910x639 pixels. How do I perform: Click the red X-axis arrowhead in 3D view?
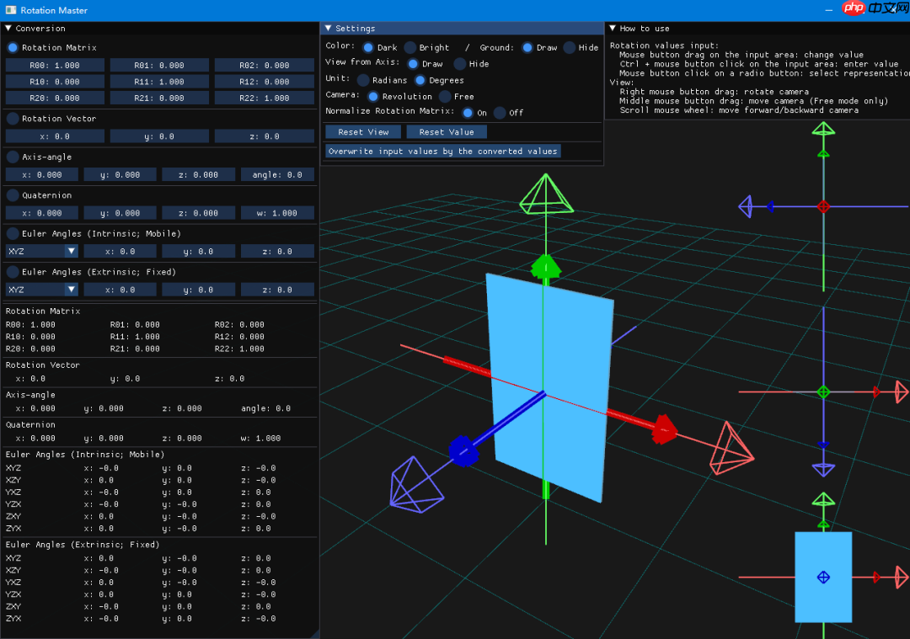(663, 429)
